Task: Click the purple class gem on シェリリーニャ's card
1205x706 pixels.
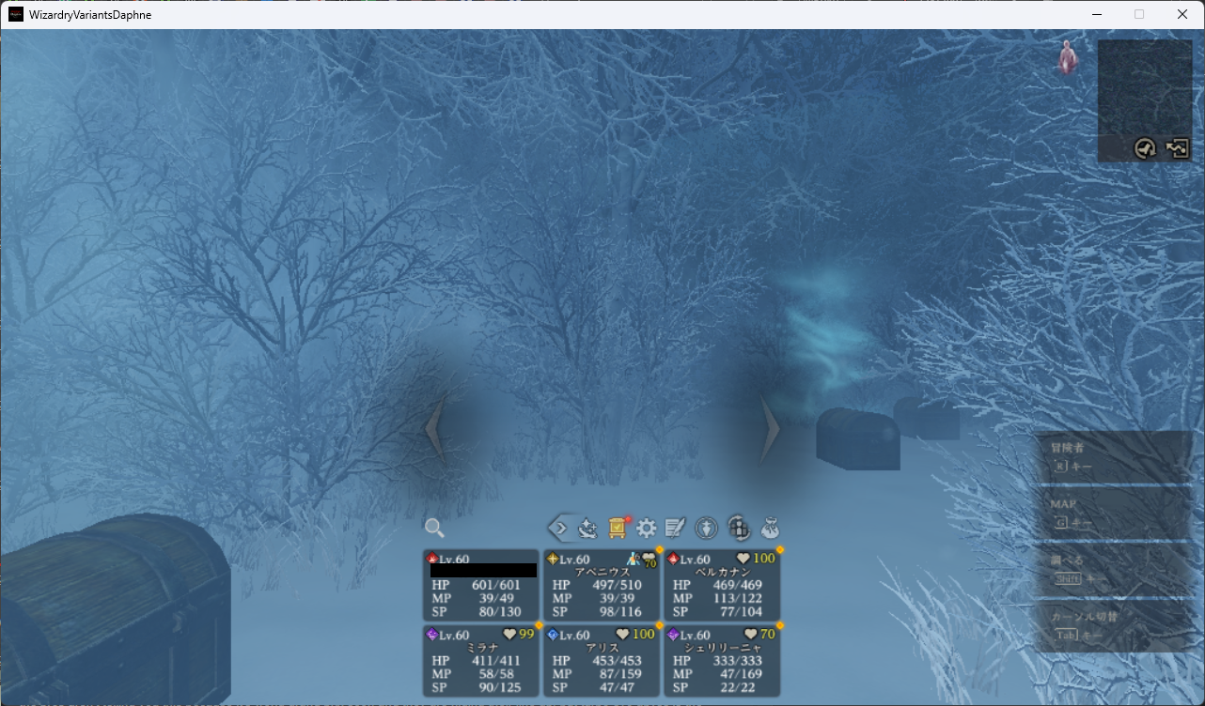Action: point(673,635)
